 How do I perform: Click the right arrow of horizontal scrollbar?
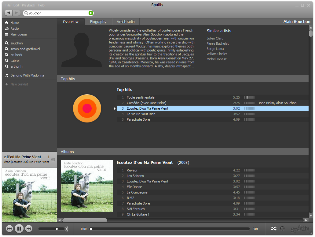306,220
